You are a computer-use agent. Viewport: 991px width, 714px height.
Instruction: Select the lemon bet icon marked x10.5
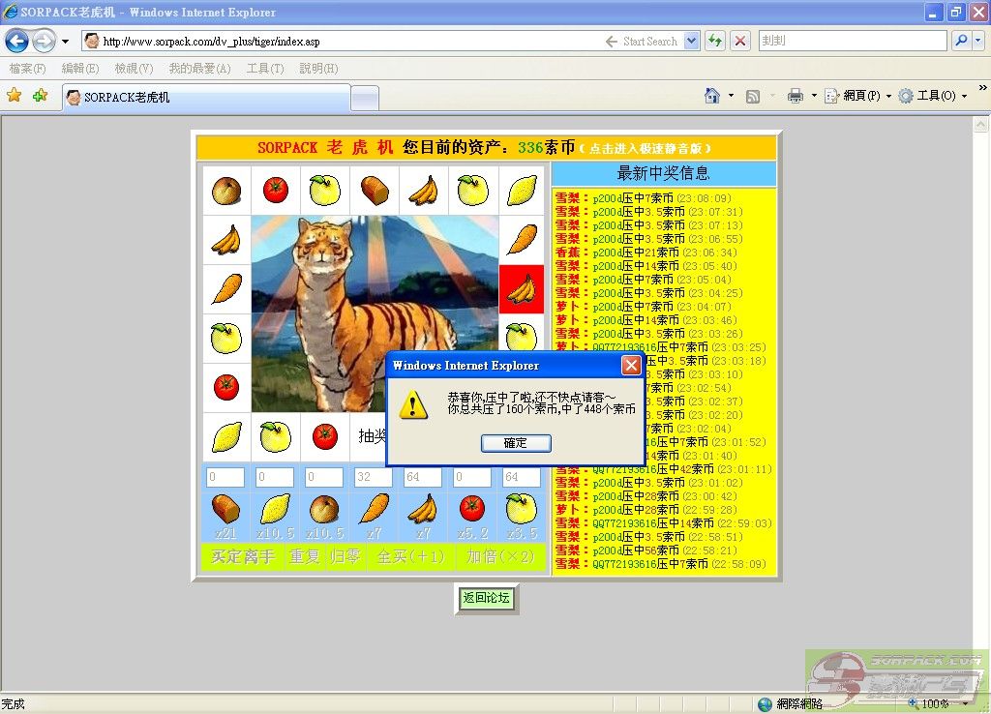(x=275, y=509)
